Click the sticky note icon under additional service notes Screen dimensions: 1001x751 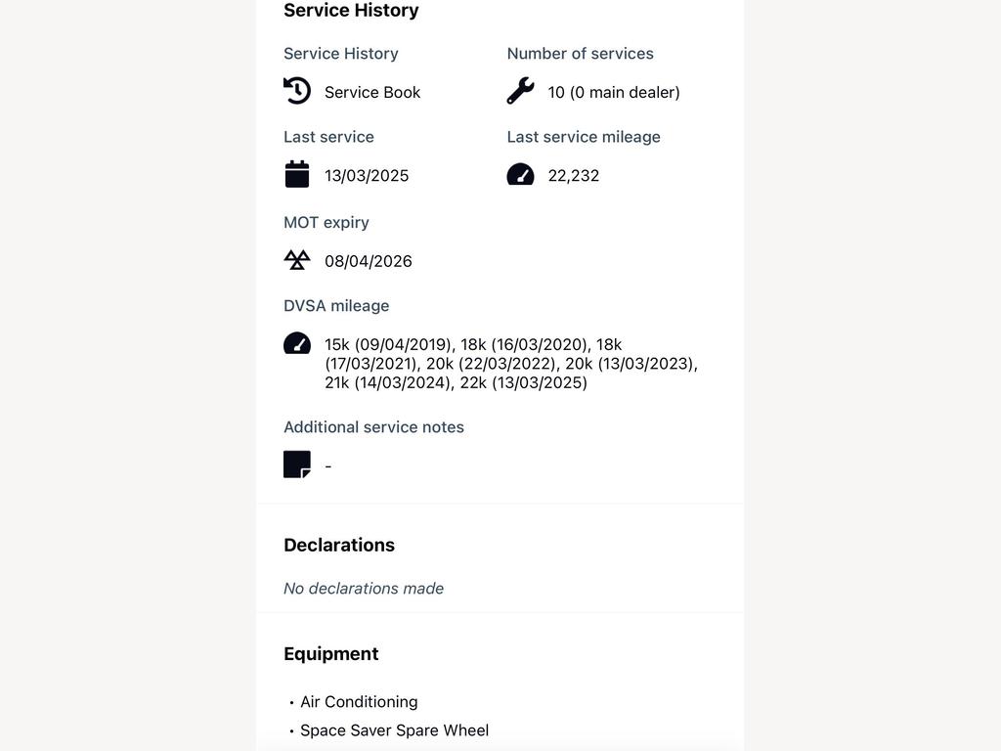(297, 464)
